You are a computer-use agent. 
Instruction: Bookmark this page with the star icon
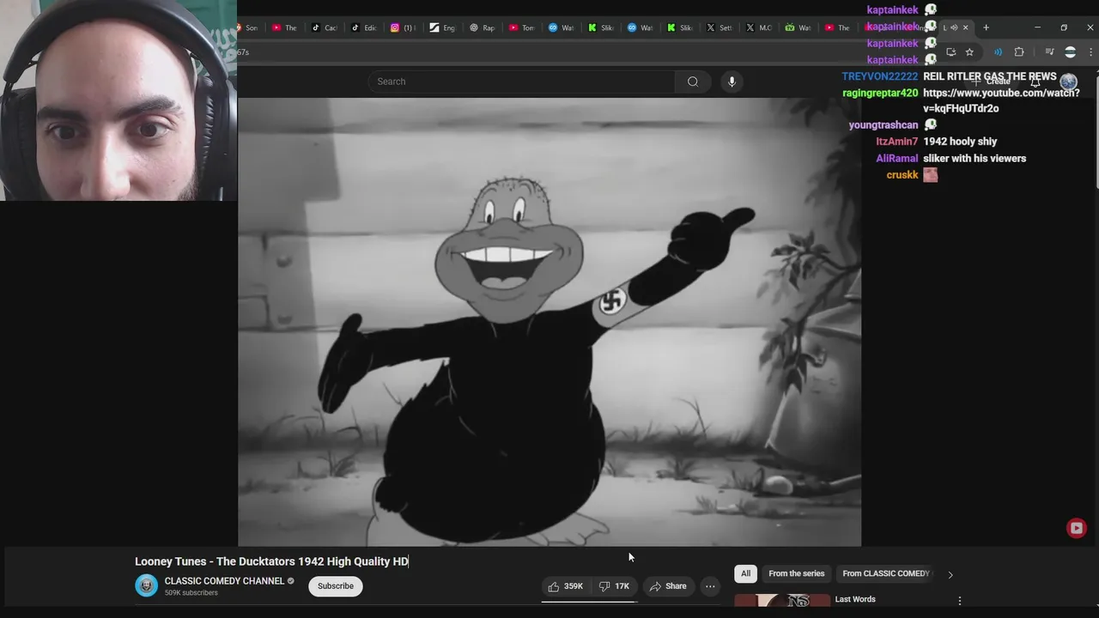[969, 52]
